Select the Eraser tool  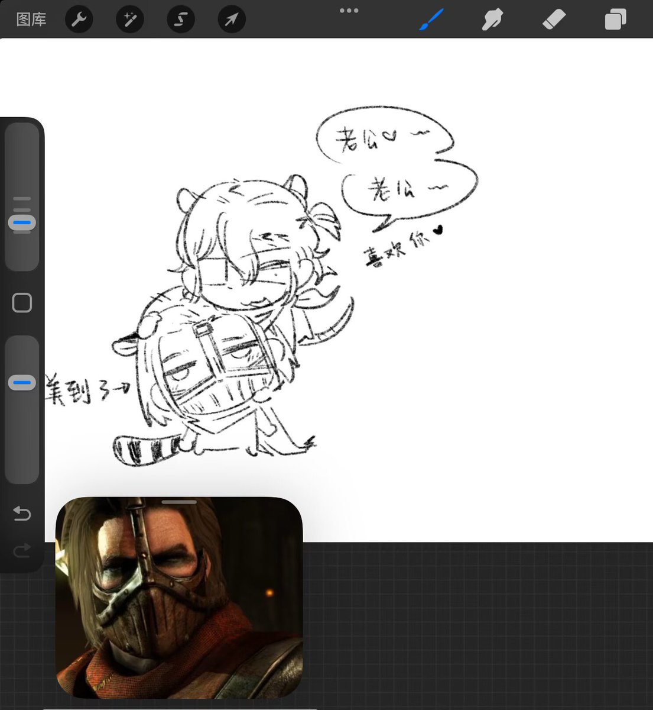coord(554,20)
